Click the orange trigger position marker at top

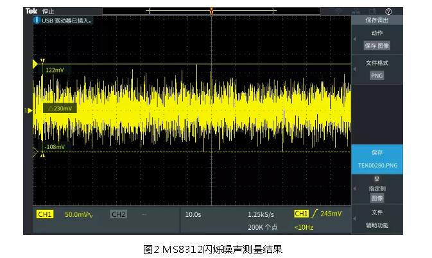point(211,12)
